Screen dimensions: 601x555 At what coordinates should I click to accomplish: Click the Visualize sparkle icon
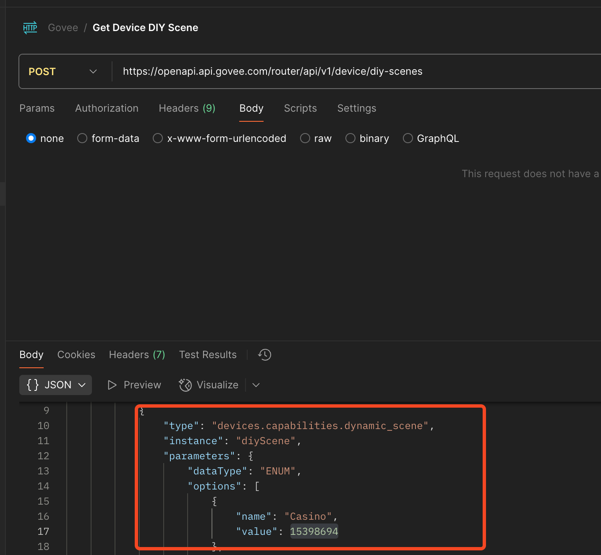coord(185,385)
